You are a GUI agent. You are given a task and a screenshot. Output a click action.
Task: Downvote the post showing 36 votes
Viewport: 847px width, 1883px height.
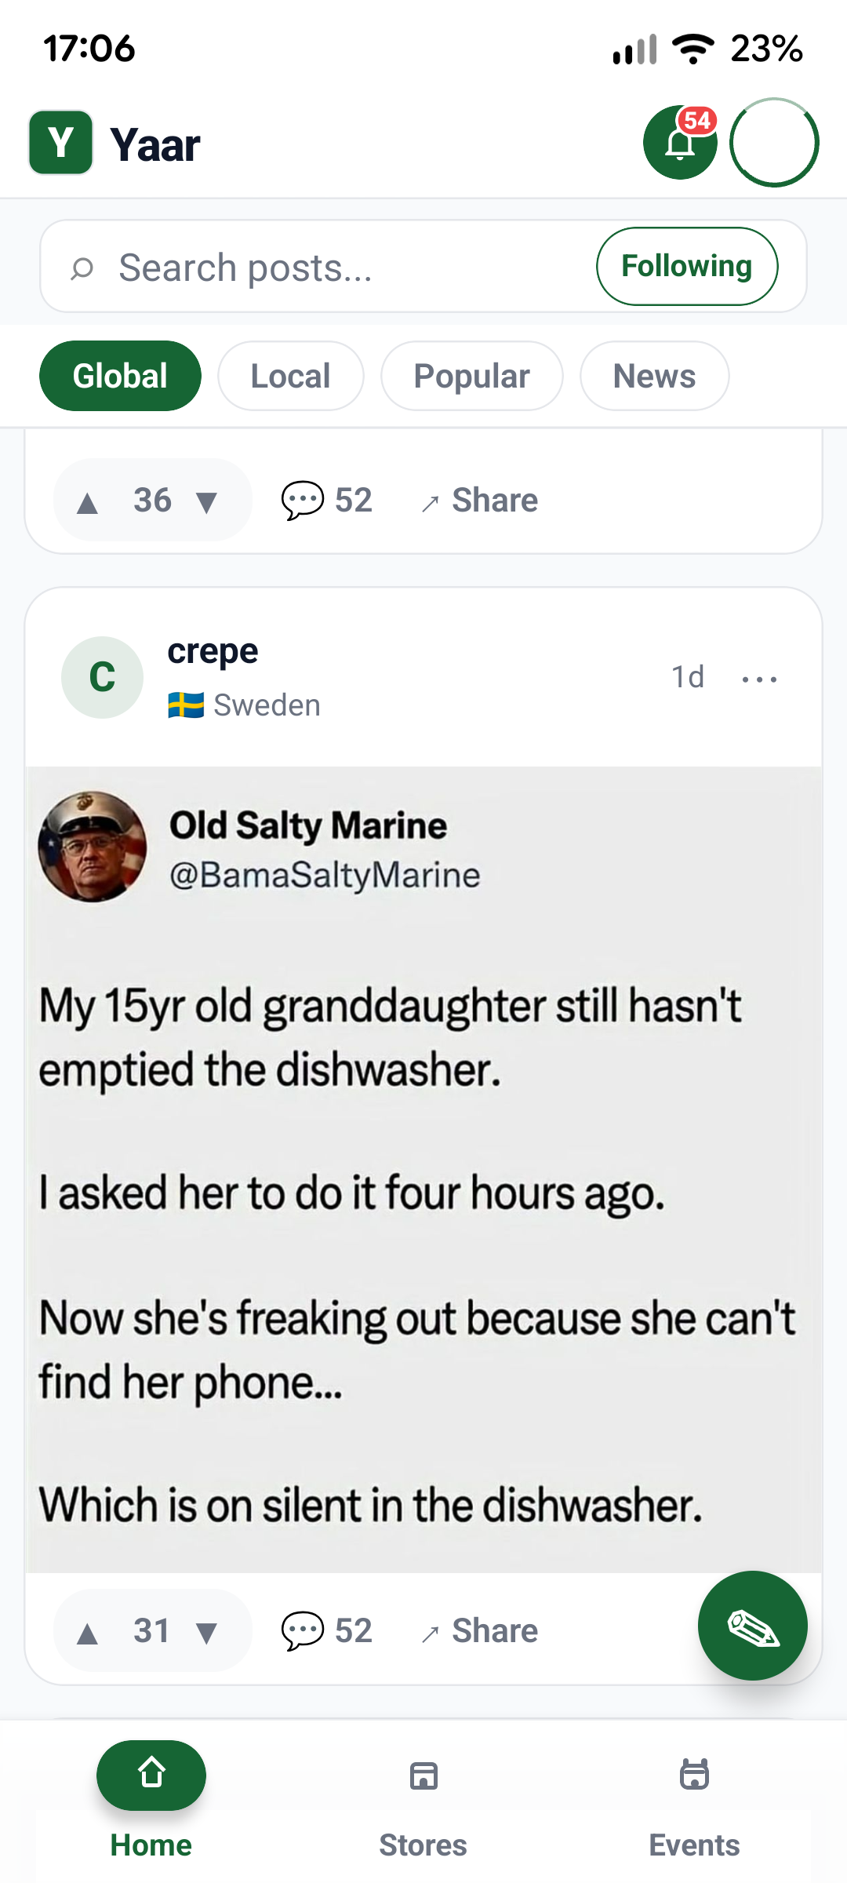click(207, 501)
